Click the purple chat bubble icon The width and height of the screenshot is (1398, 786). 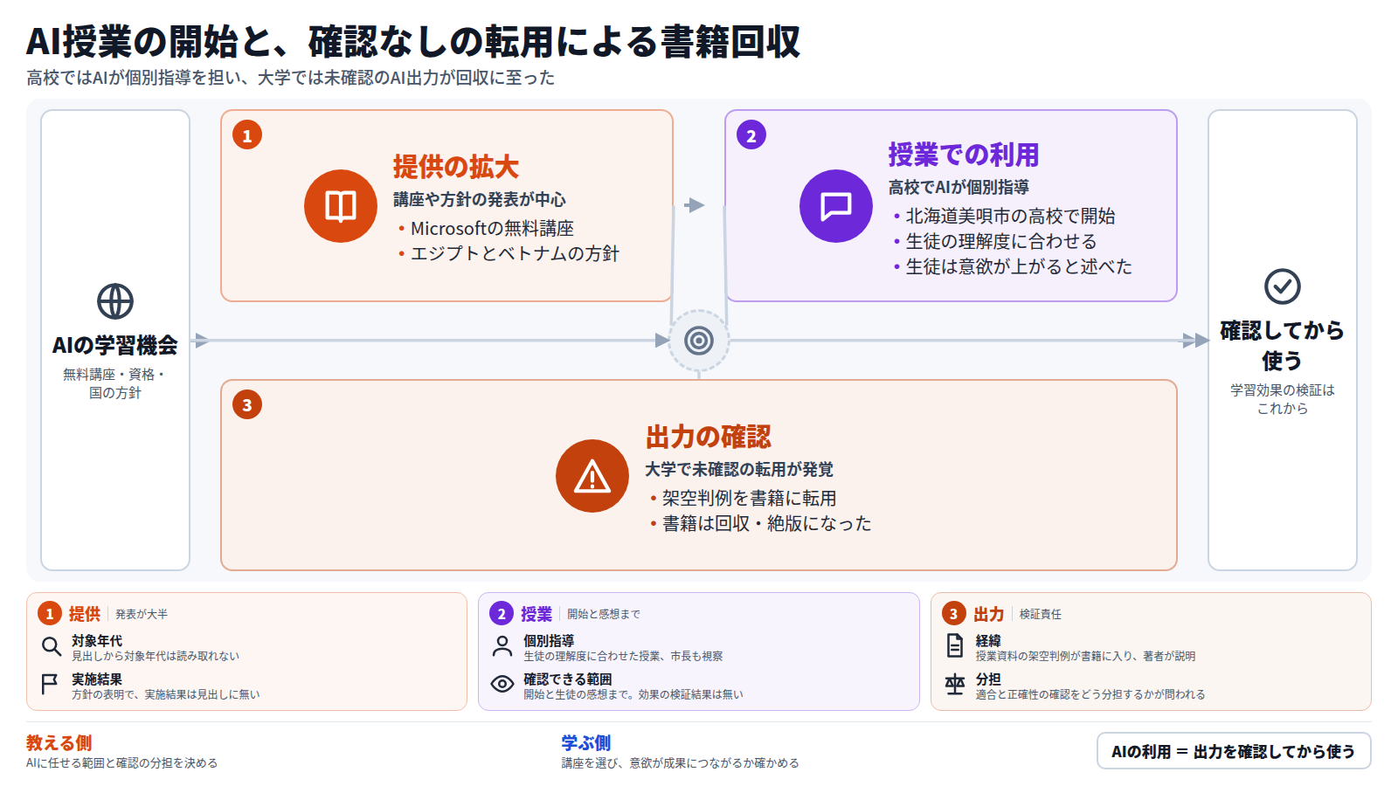[x=836, y=206]
